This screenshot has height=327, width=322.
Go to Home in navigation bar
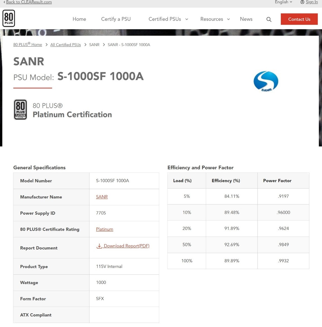pyautogui.click(x=79, y=19)
